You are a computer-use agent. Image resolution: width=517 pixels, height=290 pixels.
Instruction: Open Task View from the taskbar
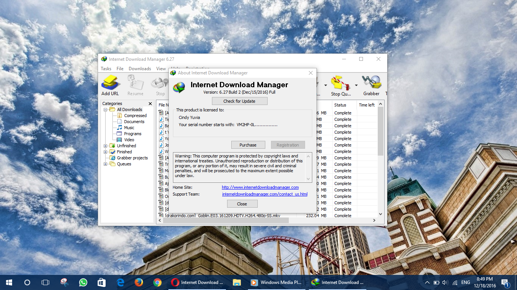[x=45, y=282]
